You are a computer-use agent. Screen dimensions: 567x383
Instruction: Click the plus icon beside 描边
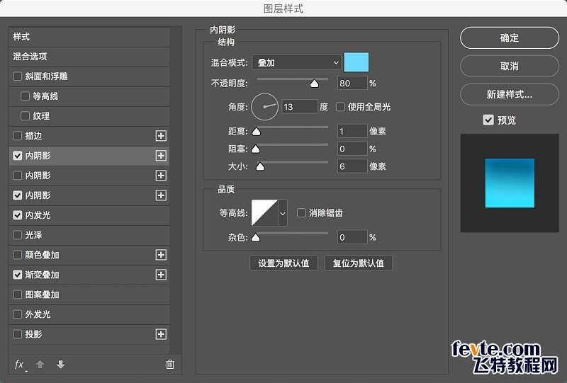[x=161, y=136]
